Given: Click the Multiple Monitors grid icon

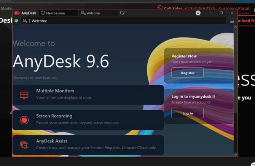Looking at the screenshot, I should pyautogui.click(x=24, y=95).
